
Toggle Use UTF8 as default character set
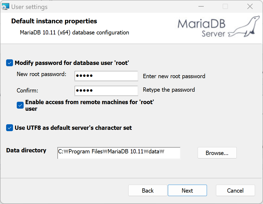click(10, 128)
